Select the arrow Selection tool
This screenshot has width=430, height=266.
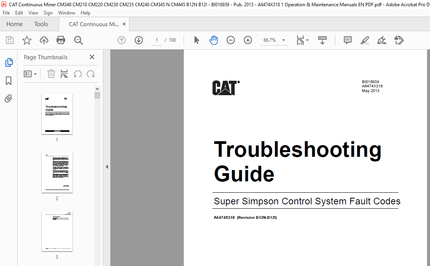click(196, 40)
